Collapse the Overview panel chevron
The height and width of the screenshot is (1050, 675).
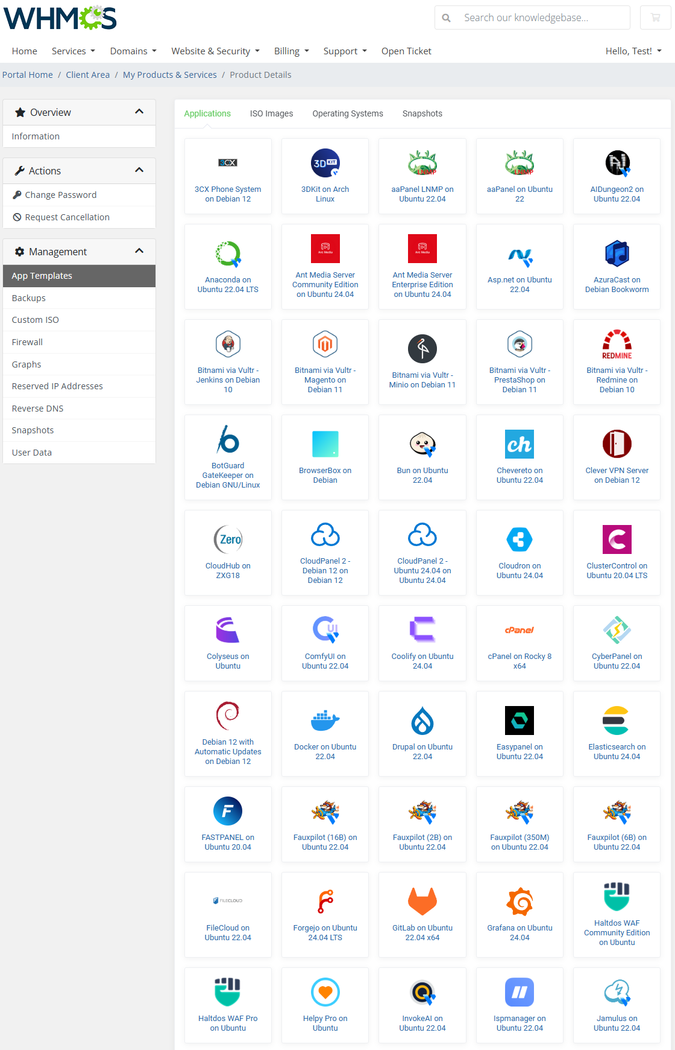point(139,112)
